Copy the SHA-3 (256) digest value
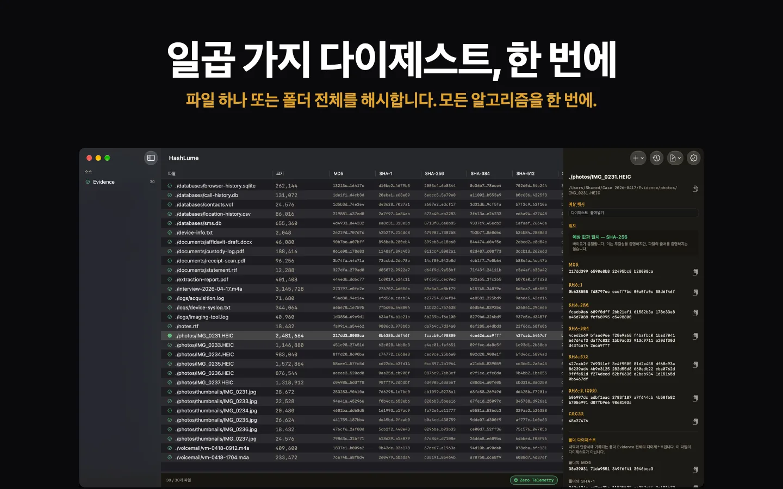The height and width of the screenshot is (489, 783). (695, 398)
